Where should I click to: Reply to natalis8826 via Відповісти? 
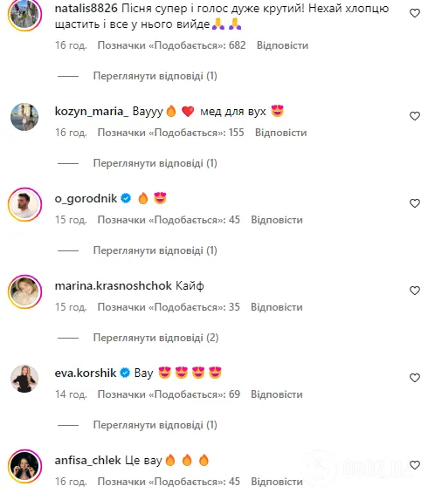[x=282, y=45]
